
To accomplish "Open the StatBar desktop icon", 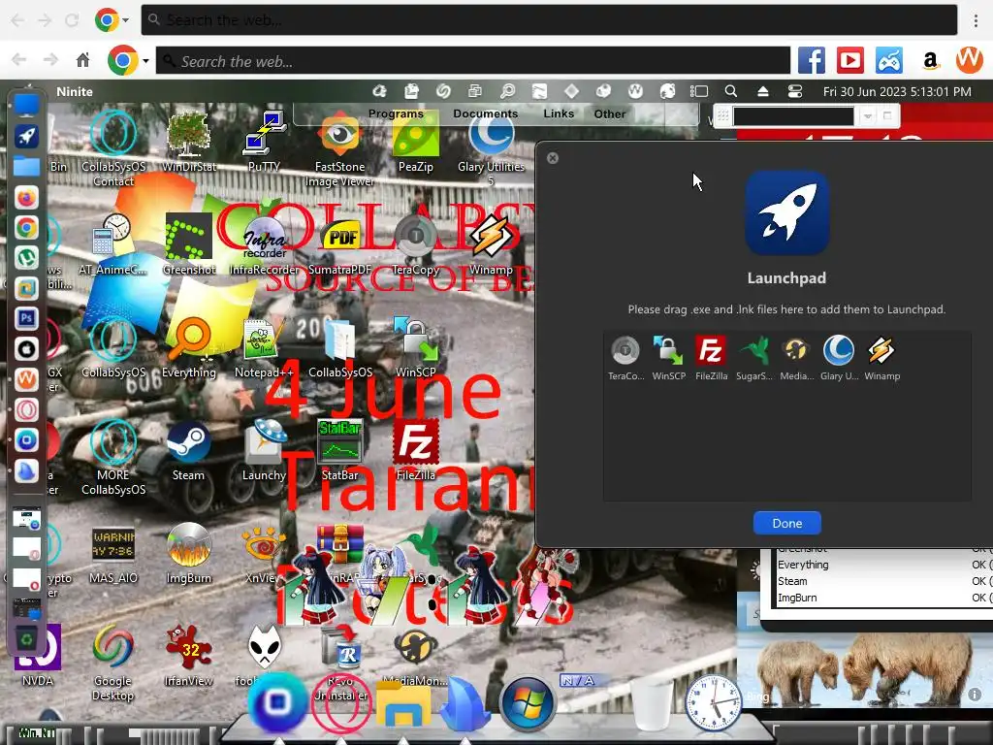I will point(339,450).
